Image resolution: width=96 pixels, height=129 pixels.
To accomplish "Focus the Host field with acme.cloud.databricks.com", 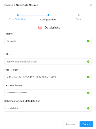I will [48, 61].
